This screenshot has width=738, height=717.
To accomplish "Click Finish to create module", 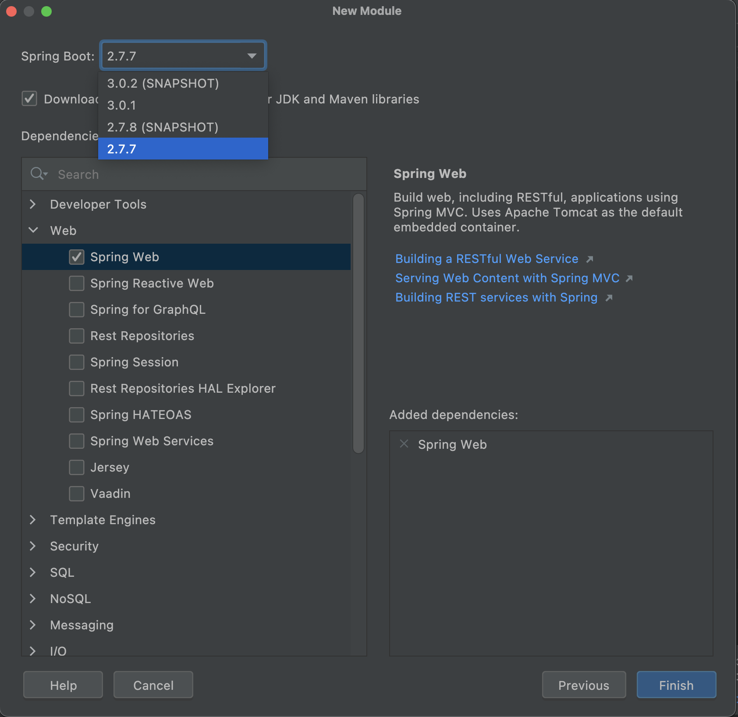I will [x=676, y=685].
